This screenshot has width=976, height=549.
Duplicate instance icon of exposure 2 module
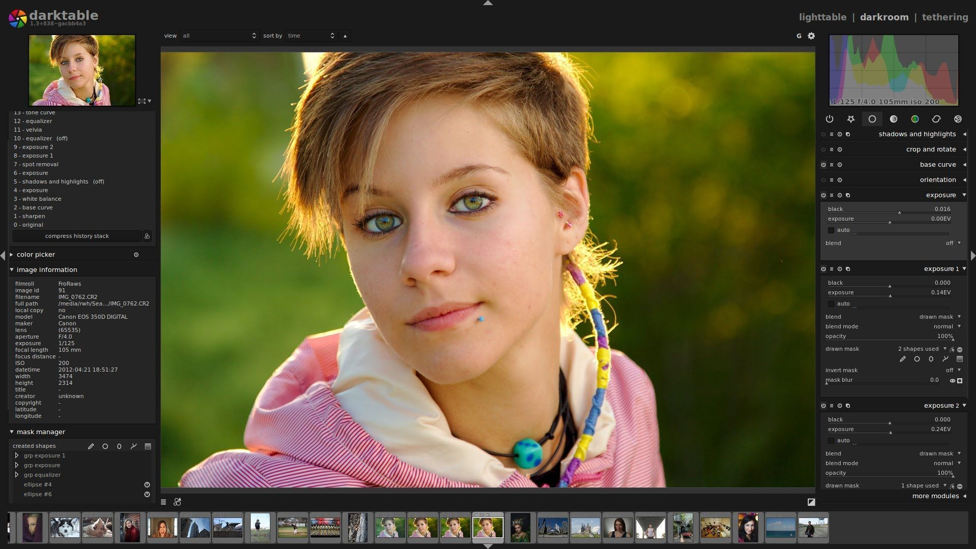coord(848,406)
